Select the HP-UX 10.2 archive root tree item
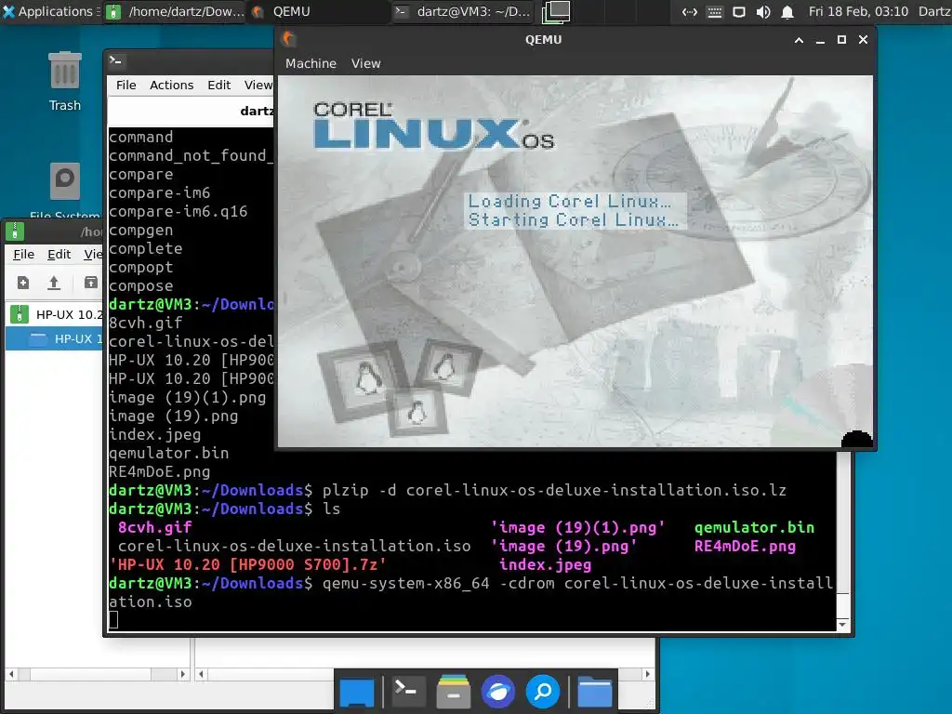The height and width of the screenshot is (714, 952). coord(57,314)
